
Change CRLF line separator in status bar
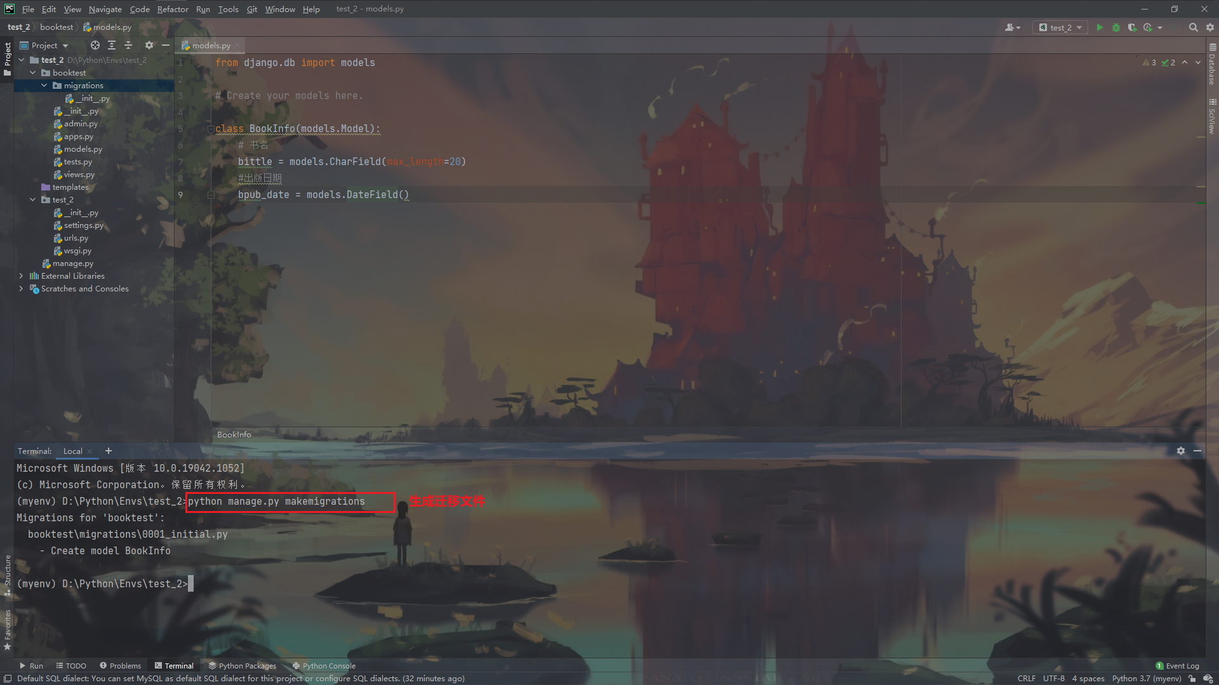click(x=1026, y=679)
